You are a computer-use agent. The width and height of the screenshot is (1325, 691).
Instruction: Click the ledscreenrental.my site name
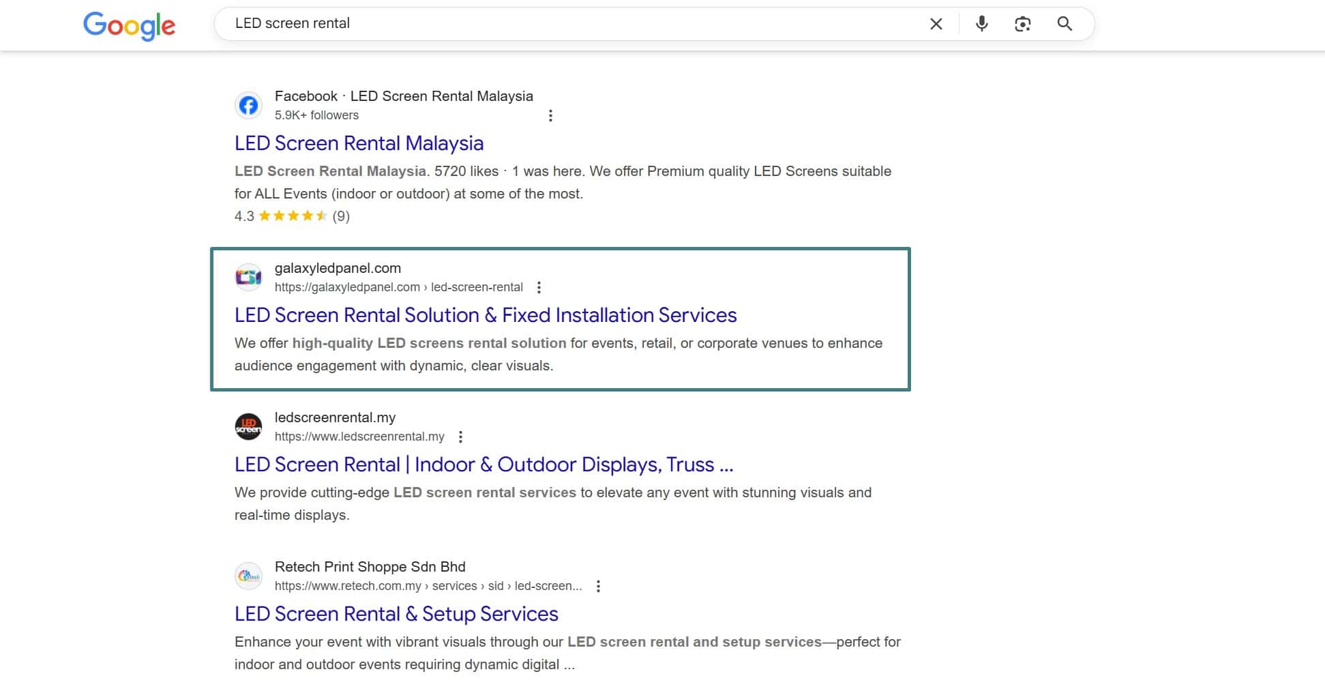click(x=335, y=417)
